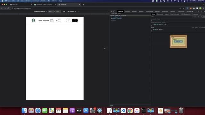
Task: Open the Layout pane tab
Action: click(167, 14)
